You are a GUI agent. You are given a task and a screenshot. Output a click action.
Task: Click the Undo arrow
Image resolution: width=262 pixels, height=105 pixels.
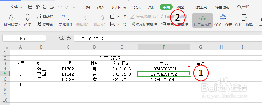[x=60, y=7]
